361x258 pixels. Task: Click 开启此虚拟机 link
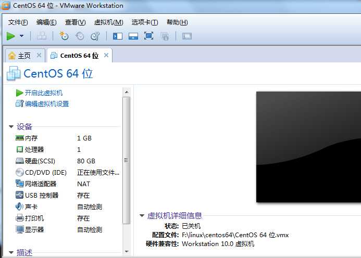point(44,93)
